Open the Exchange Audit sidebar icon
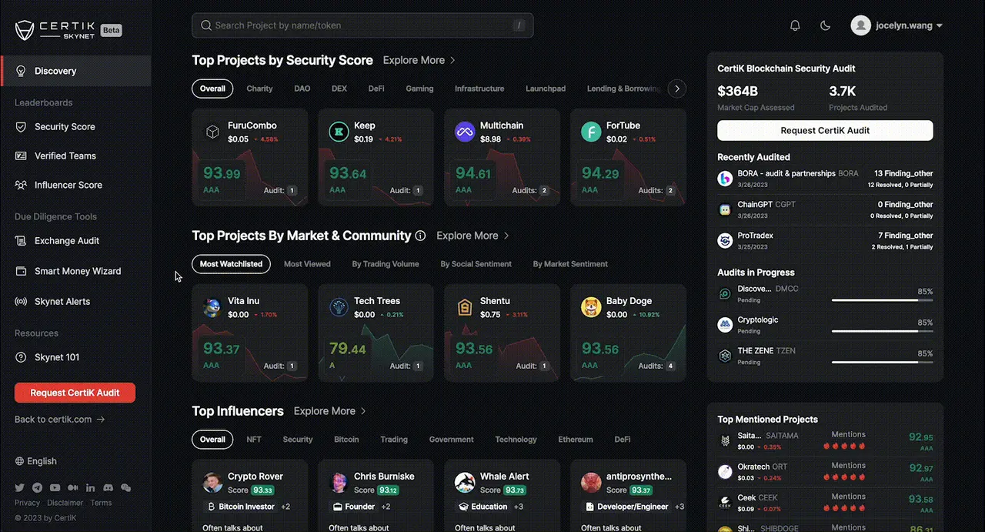Screen dimensions: 985x532 tap(21, 241)
